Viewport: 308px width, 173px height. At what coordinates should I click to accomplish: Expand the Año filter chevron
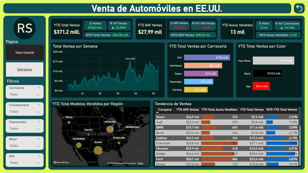(39, 156)
